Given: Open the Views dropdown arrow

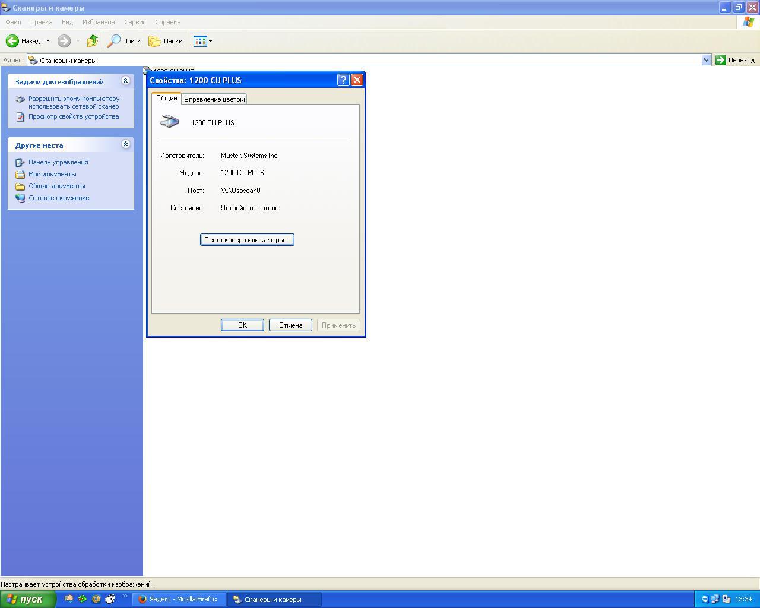Looking at the screenshot, I should tap(210, 41).
